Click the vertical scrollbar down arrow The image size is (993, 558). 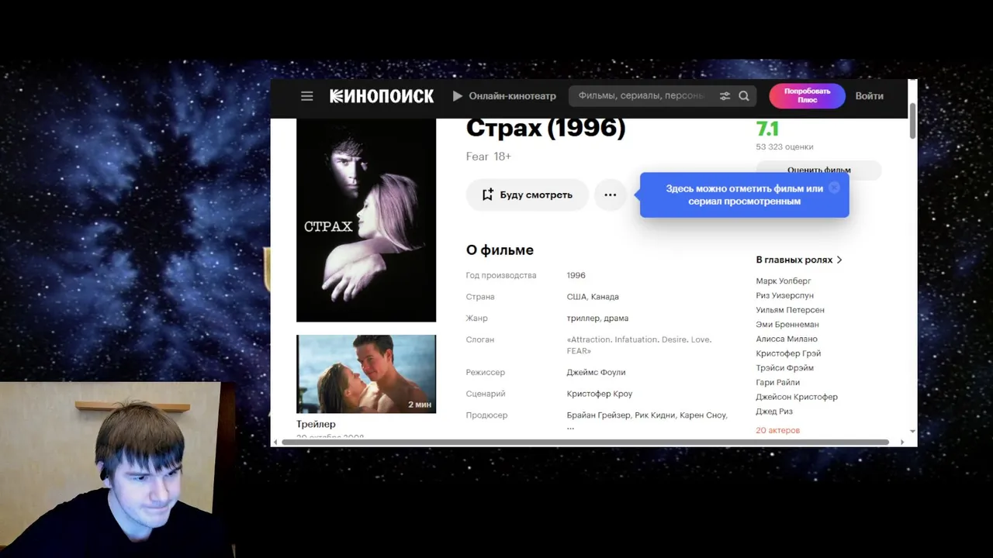tap(912, 431)
